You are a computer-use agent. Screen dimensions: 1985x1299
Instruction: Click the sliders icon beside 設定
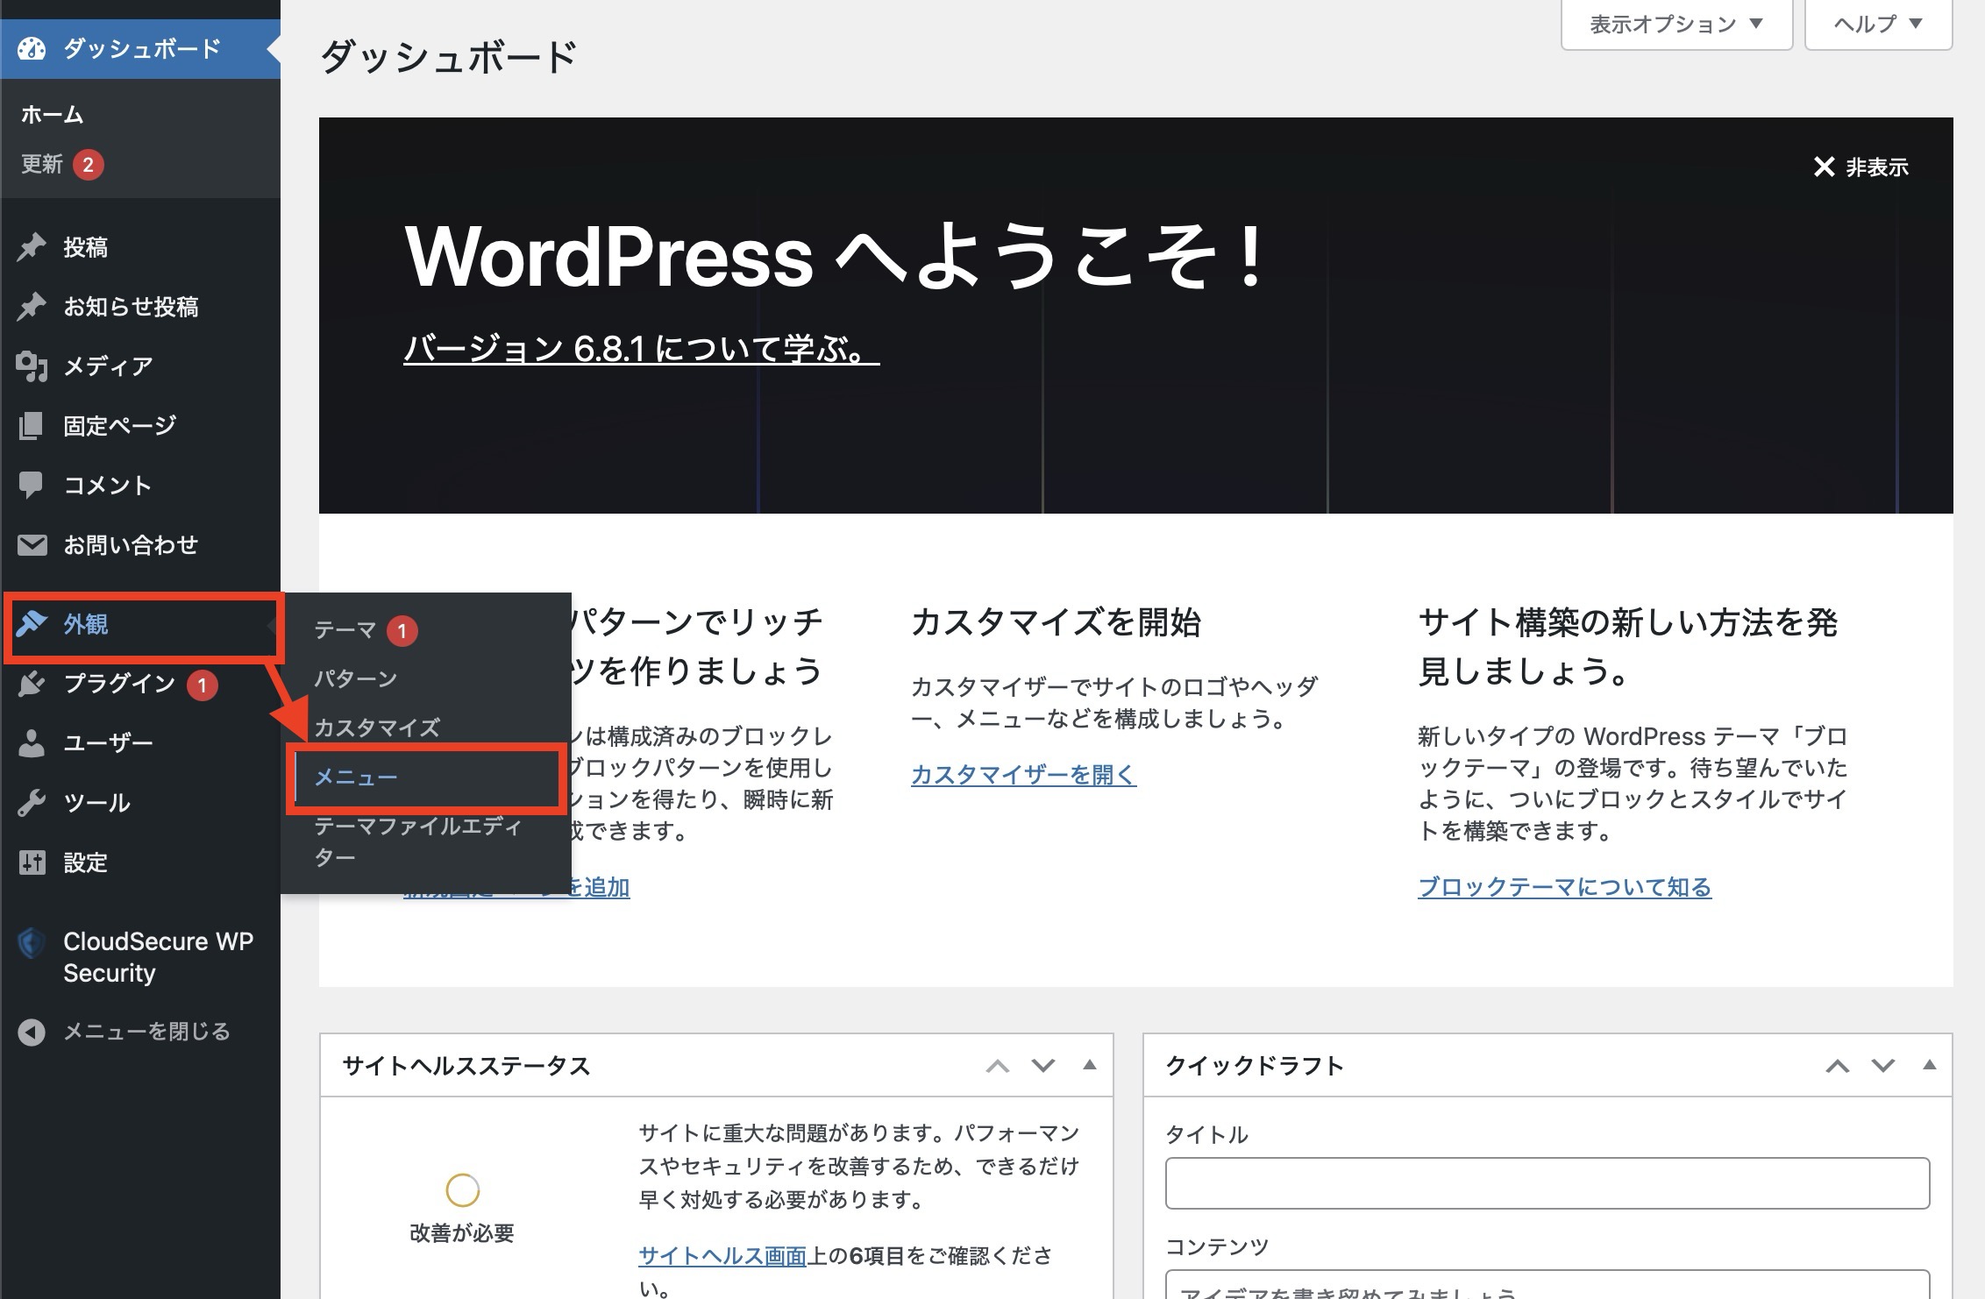(x=32, y=862)
